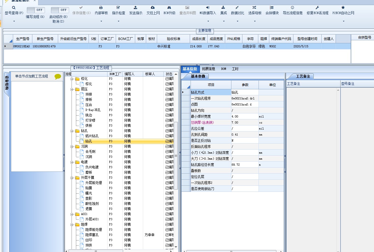Open dropdown arrow under 内部审核
374x252 pixels.
coord(101,21)
